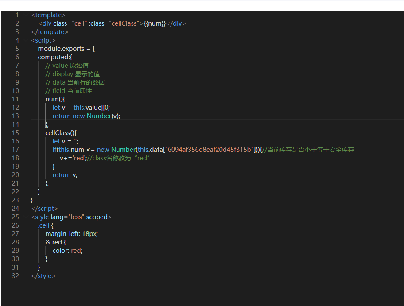Click the closing </template> tag
This screenshot has height=306, width=404.
click(x=50, y=32)
